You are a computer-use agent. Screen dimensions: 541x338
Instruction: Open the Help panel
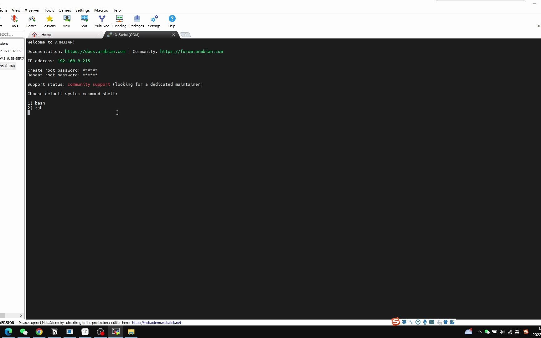click(x=172, y=21)
